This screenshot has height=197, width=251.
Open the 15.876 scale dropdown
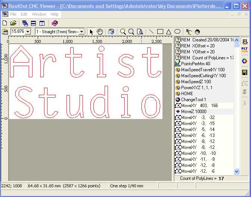pos(28,32)
